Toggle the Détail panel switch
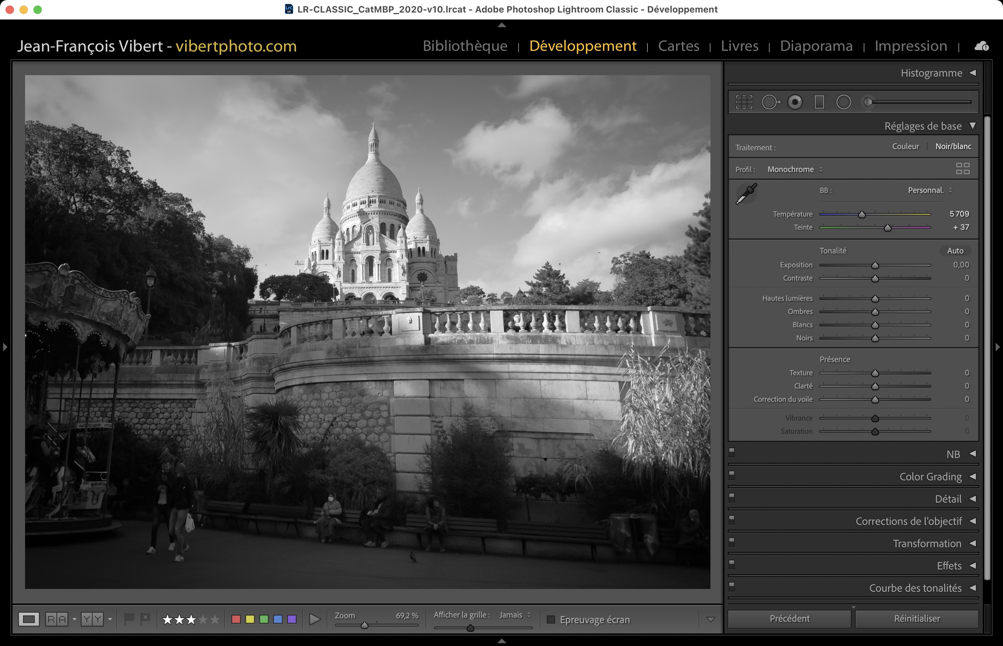Screen dimensions: 1003x646 coord(732,497)
